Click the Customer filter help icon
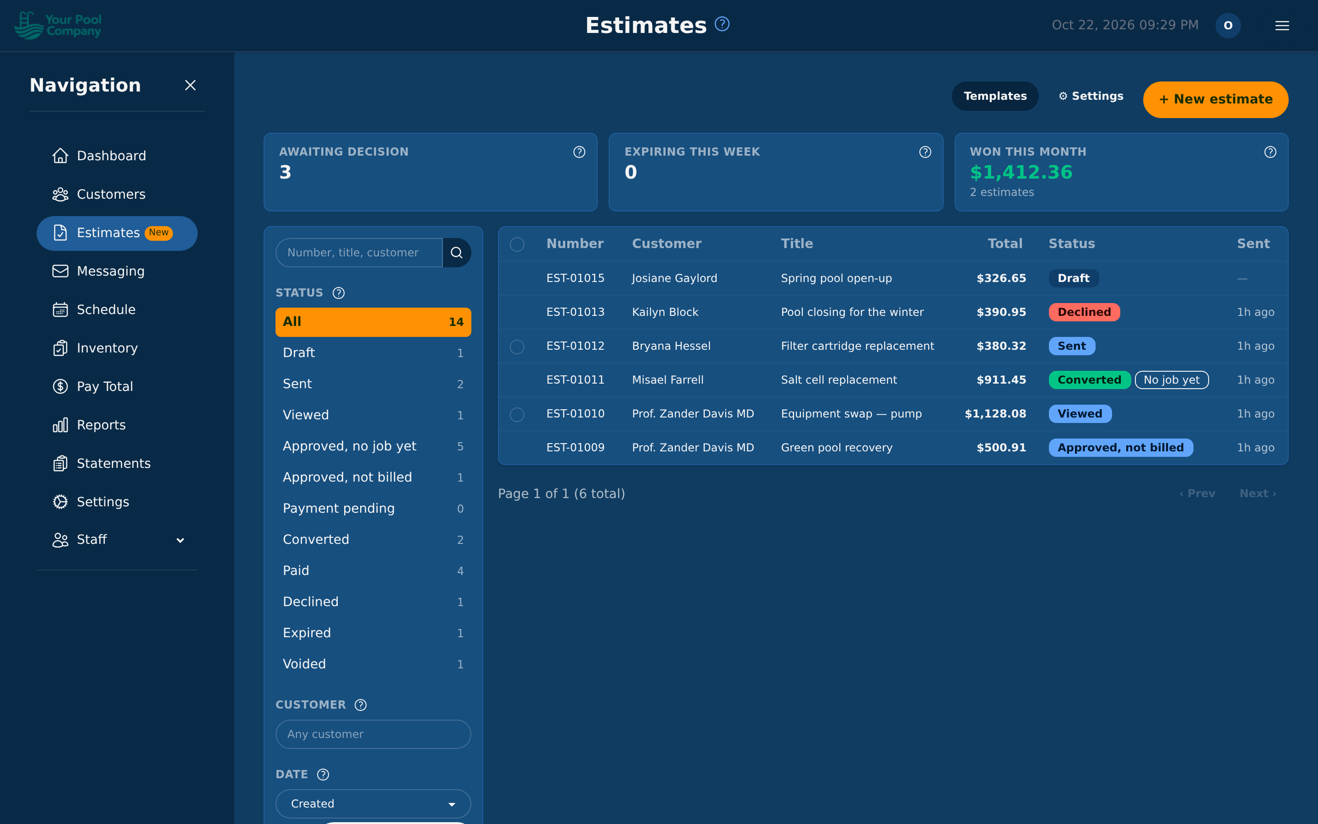The width and height of the screenshot is (1318, 824). [361, 705]
